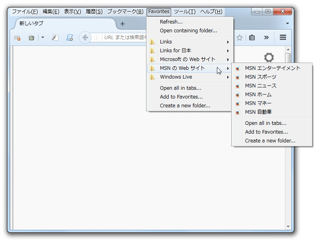Click Links folder icon

152,42
